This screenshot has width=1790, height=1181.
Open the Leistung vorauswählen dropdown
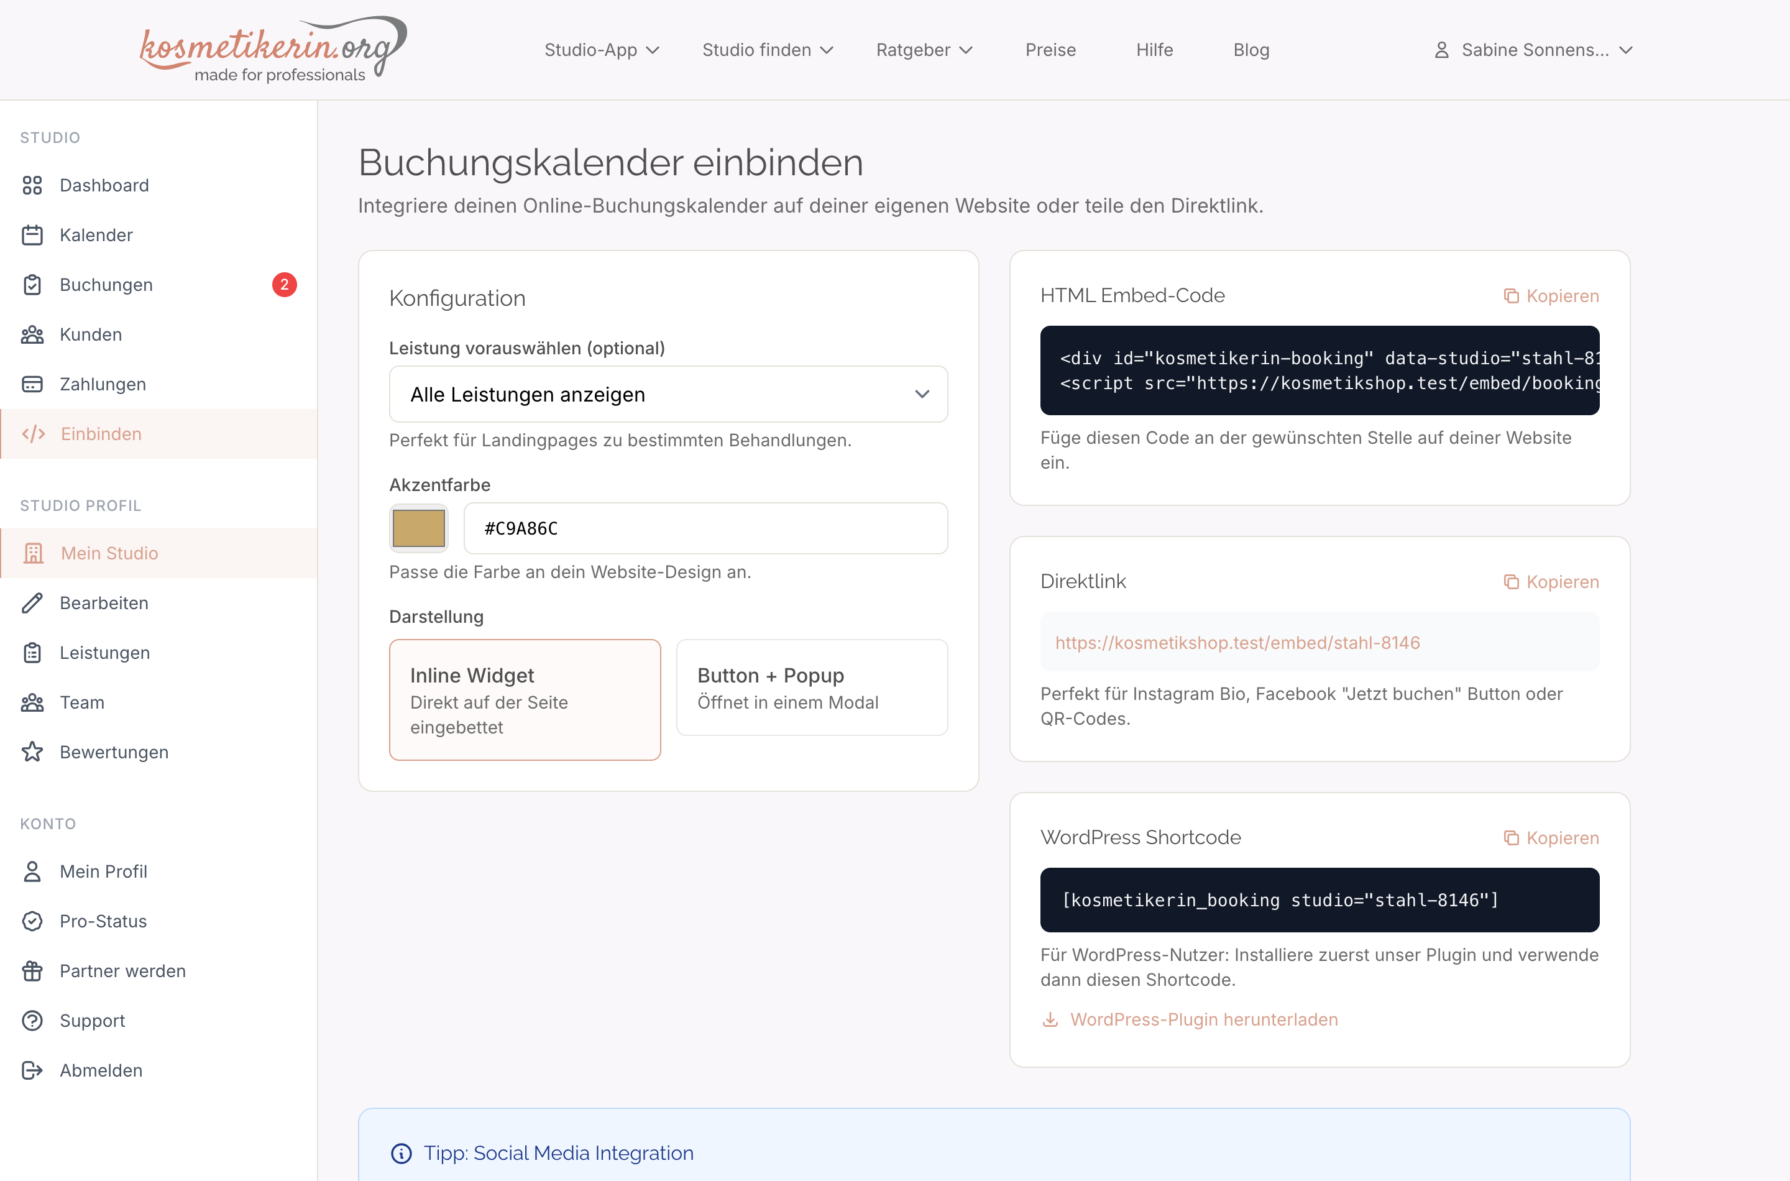[x=668, y=394]
